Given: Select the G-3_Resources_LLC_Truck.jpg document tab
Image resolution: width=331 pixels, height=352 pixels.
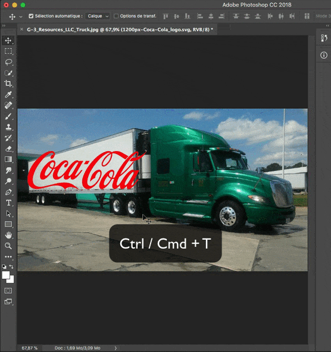Looking at the screenshot, I should pos(120,29).
